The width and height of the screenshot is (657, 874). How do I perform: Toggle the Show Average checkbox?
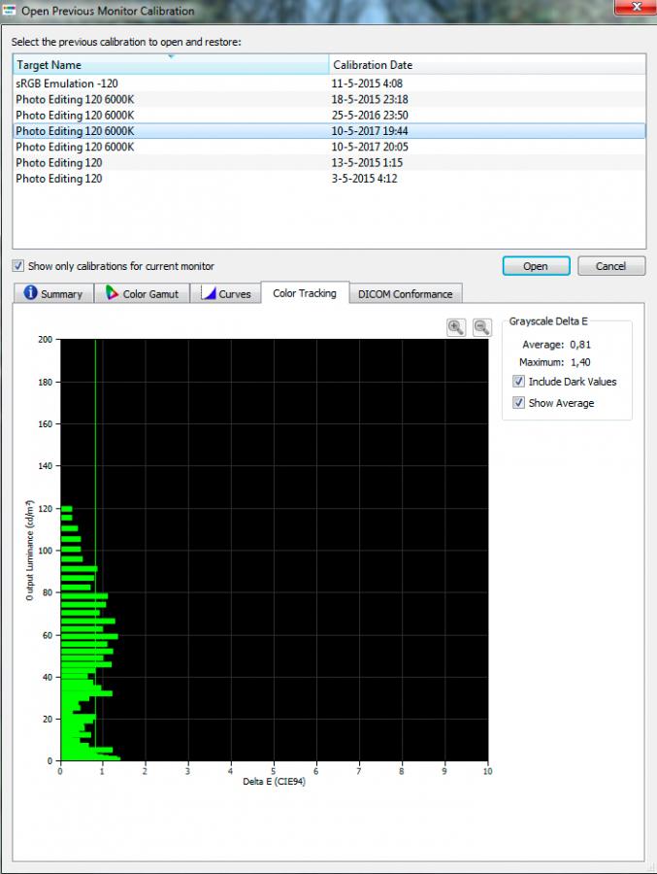point(518,402)
